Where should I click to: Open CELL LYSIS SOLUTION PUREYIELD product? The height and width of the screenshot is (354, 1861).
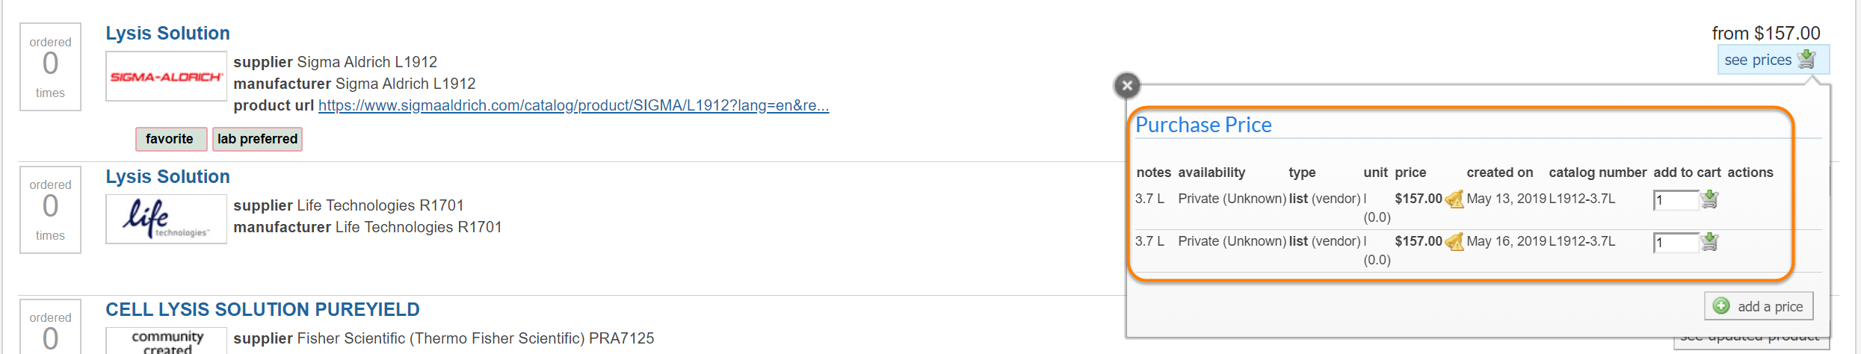coord(262,310)
